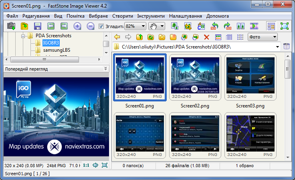Open the Інструменти menu

151,16
